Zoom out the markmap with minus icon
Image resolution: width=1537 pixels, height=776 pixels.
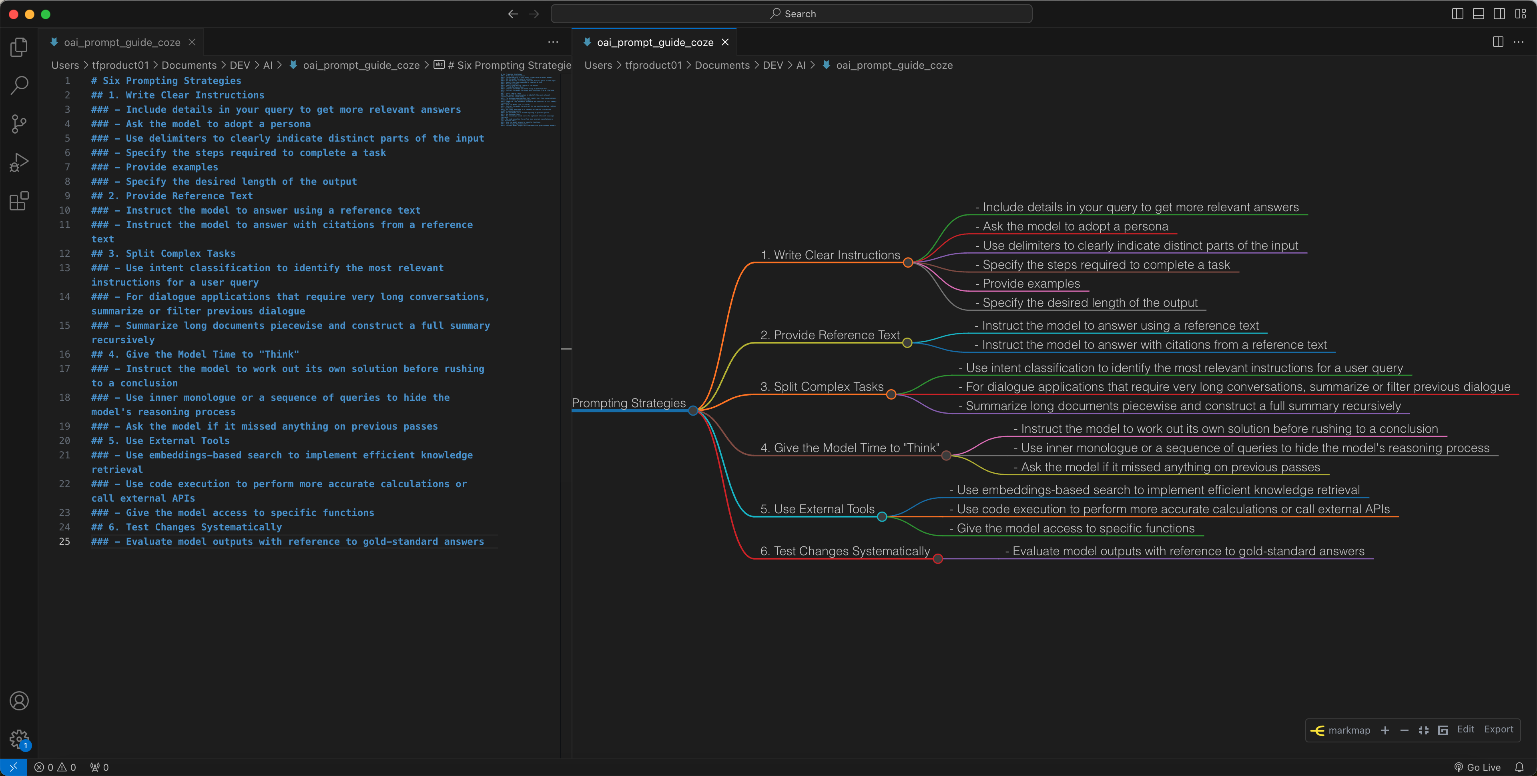pyautogui.click(x=1404, y=731)
